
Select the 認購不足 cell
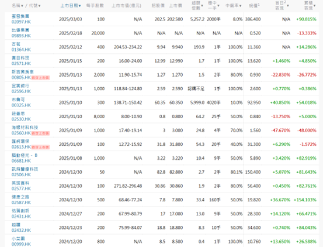pos(196,89)
